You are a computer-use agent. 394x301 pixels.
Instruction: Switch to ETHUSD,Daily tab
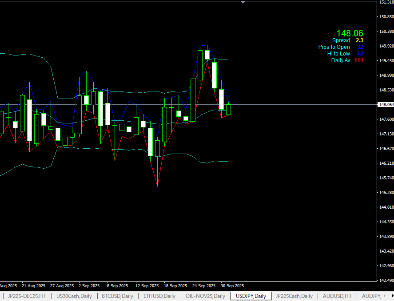click(x=159, y=296)
